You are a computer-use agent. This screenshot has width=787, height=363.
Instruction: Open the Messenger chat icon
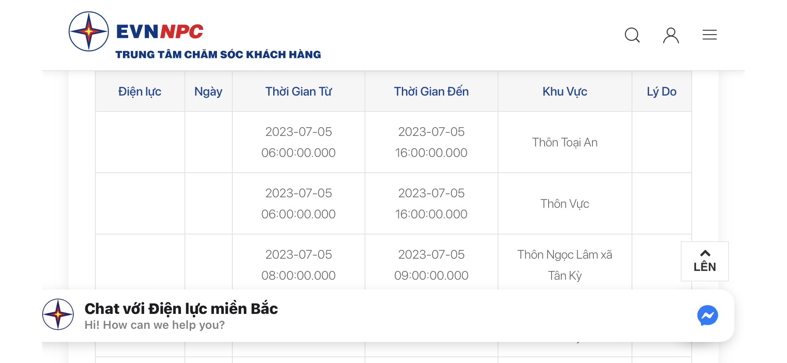tap(708, 315)
